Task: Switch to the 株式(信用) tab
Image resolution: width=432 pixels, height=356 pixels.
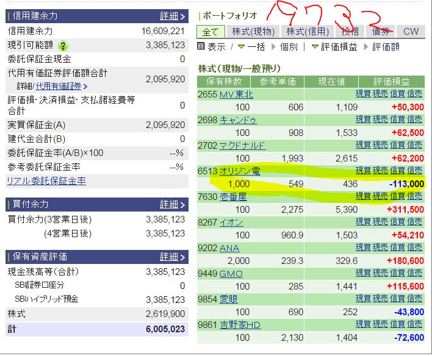Action: 308,32
